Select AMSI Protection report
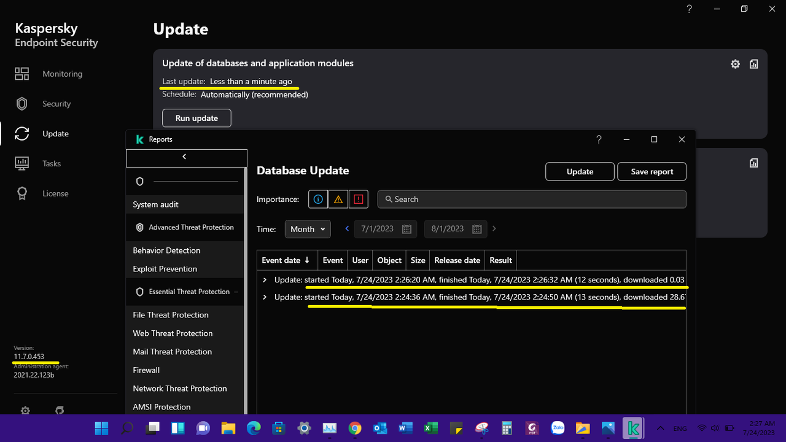Screen dimensions: 786x442 click(x=185, y=407)
